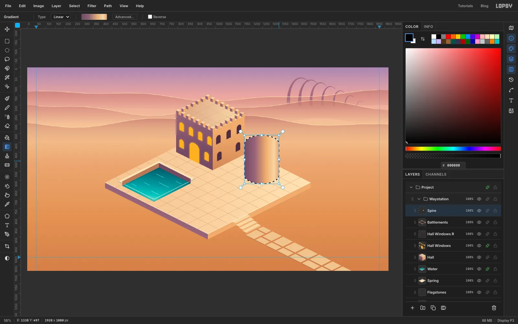Select the Crop tool
Viewport: 518px width, 324px height.
coord(7,246)
